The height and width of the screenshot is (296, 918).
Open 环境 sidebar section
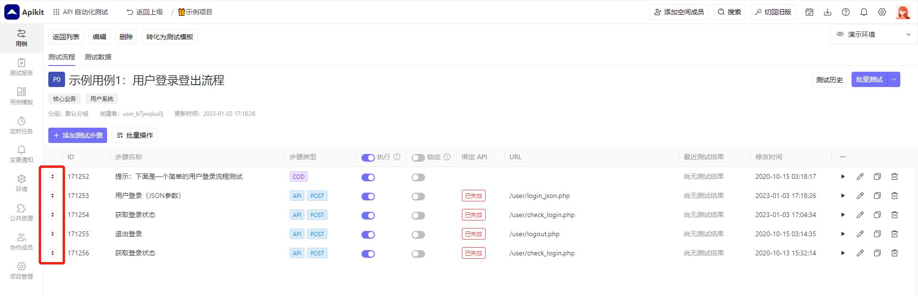tap(22, 183)
